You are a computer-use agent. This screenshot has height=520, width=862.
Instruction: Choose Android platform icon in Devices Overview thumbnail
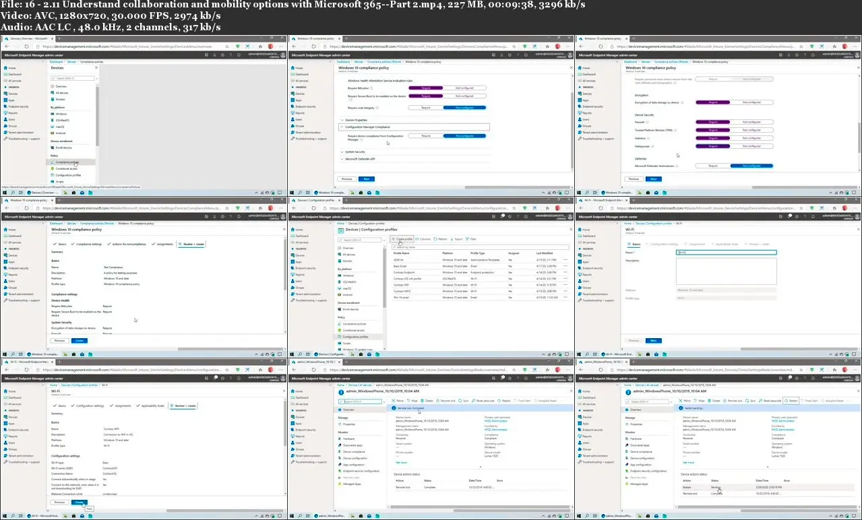point(53,133)
